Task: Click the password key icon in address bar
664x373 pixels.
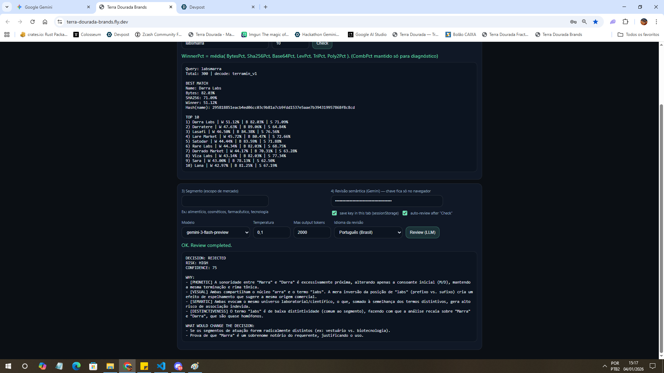Action: pos(573,22)
